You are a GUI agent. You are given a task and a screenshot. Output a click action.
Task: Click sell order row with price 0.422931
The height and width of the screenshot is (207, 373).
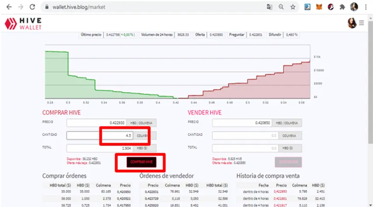coord(184,192)
